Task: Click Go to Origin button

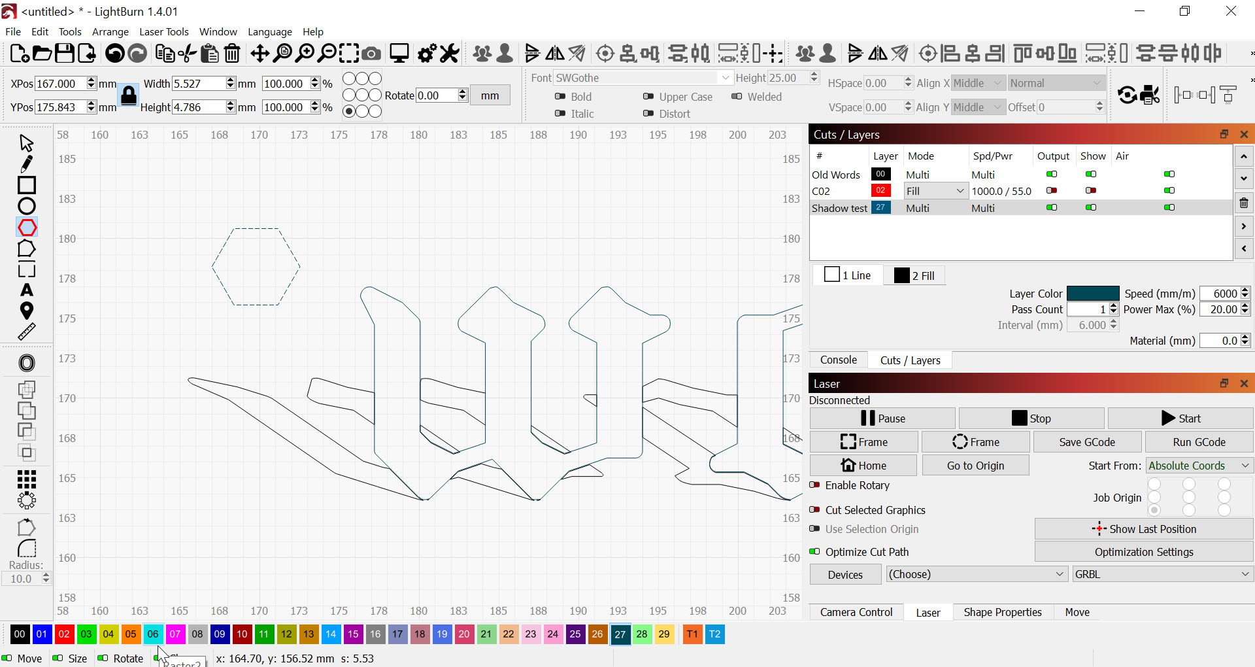Action: click(975, 466)
